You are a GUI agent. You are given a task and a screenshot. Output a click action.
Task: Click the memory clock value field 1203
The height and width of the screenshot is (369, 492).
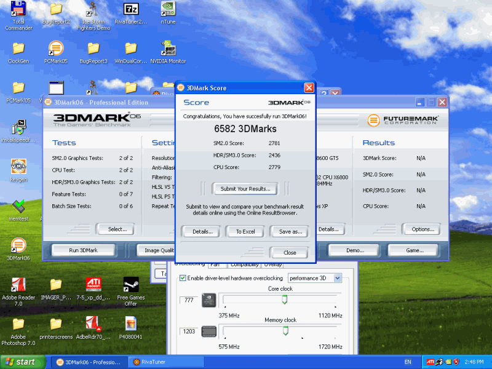pyautogui.click(x=189, y=331)
